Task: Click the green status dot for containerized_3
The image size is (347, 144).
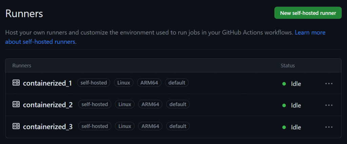Action: (x=284, y=127)
